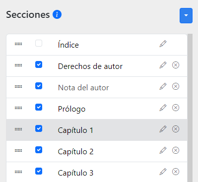This screenshot has width=198, height=182.
Task: Select the Capítulo 1 row
Action: tap(97, 130)
